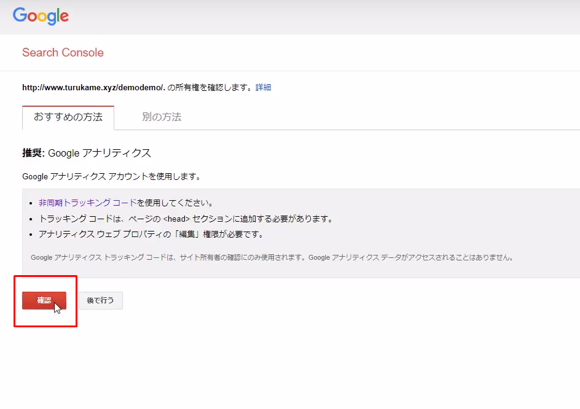Open the 非同期トラッキング コード link
The image size is (580, 409).
point(88,203)
